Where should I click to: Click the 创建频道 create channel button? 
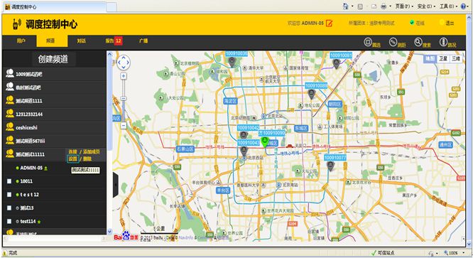[53, 59]
